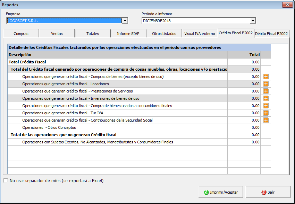
Task: Switch to the Compras tab
Action: pyautogui.click(x=21, y=34)
